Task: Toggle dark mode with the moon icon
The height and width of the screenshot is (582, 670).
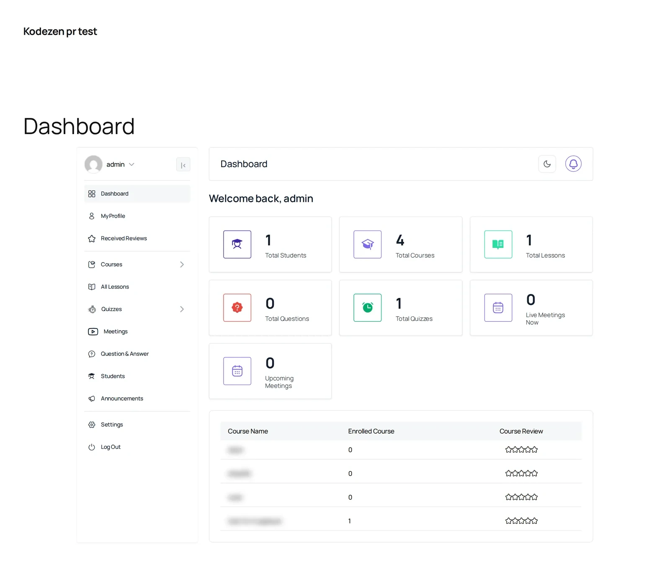Action: (547, 164)
